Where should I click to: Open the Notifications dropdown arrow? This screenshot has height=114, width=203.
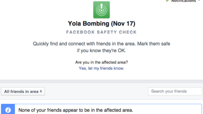pos(199,1)
